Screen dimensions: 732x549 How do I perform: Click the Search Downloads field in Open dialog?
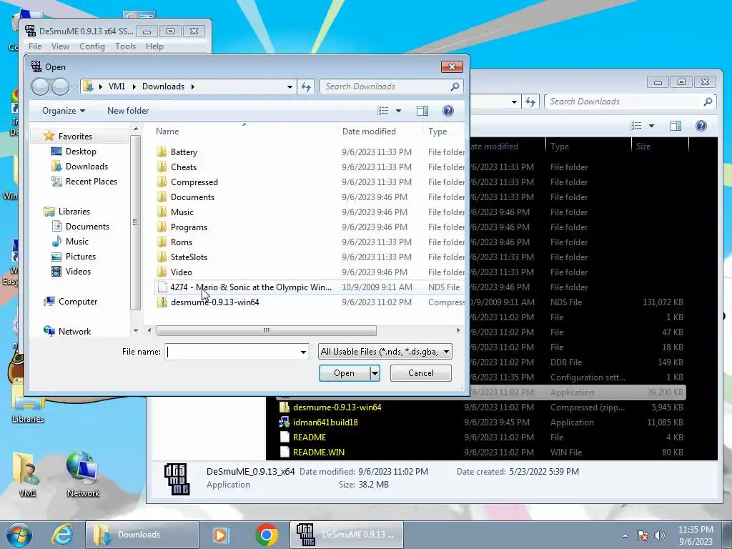385,86
